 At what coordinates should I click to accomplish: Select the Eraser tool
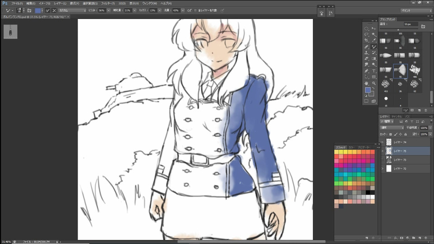click(366, 58)
